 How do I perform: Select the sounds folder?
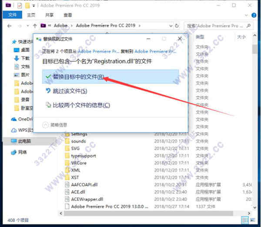pyautogui.click(x=78, y=141)
